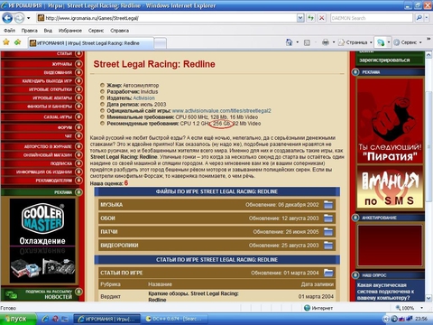Open the Страница toolbar dropdown
This screenshot has width=433, height=325.
[x=355, y=42]
